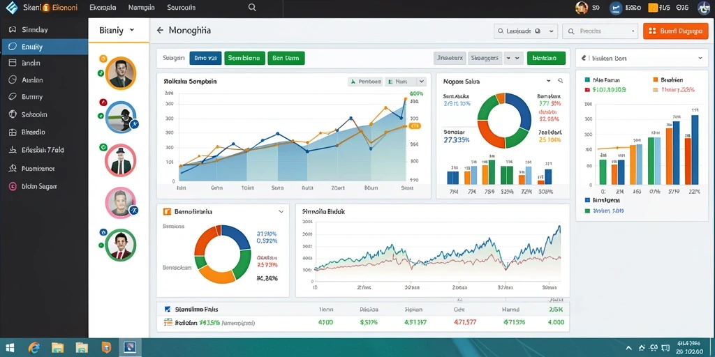Open the dropdown arrow in right panel header
Screen dimensions: 715x357
pyautogui.click(x=700, y=59)
